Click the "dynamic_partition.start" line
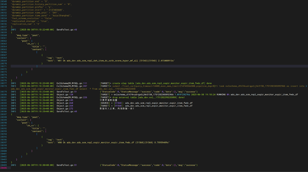Viewport: 308px width, 172px height. point(37,10)
